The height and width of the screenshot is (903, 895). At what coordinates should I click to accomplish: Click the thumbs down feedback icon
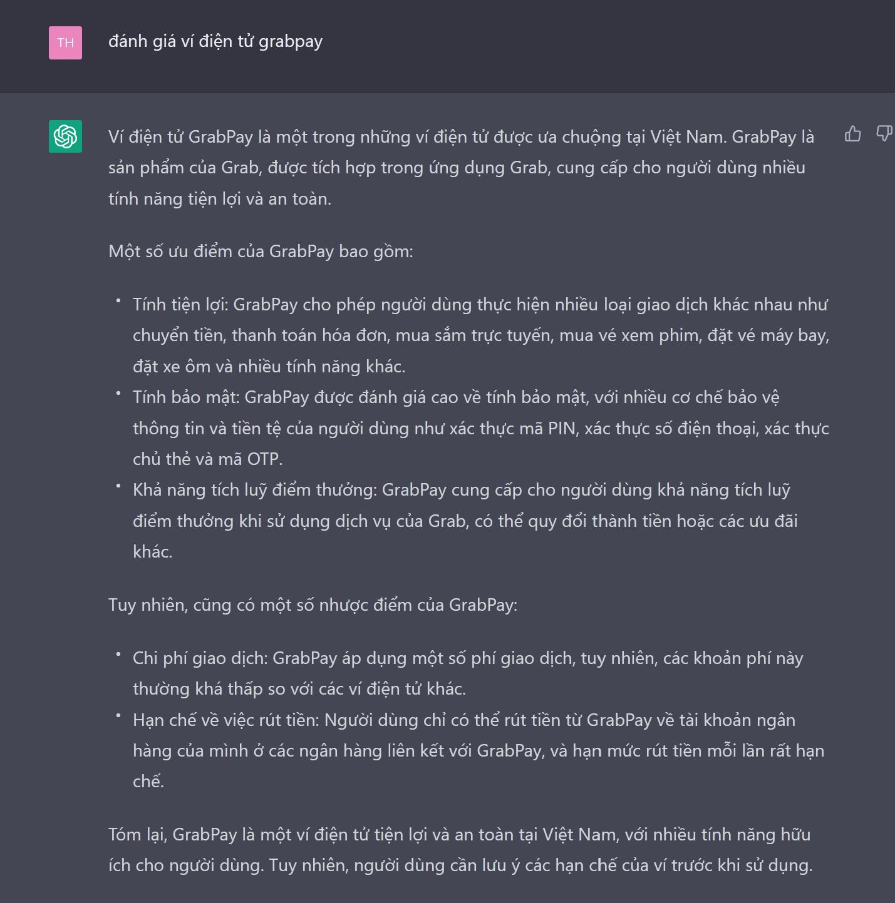[884, 134]
